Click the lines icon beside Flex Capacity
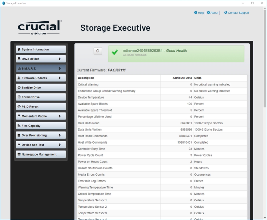 coord(19,126)
